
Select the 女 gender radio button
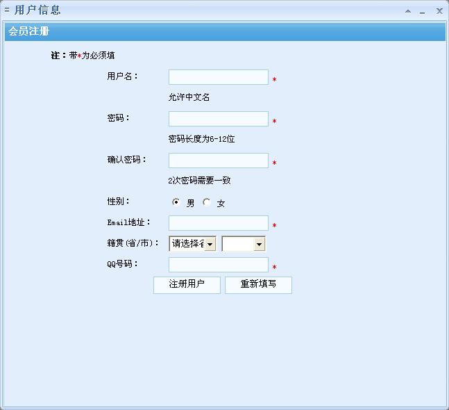pyautogui.click(x=207, y=203)
